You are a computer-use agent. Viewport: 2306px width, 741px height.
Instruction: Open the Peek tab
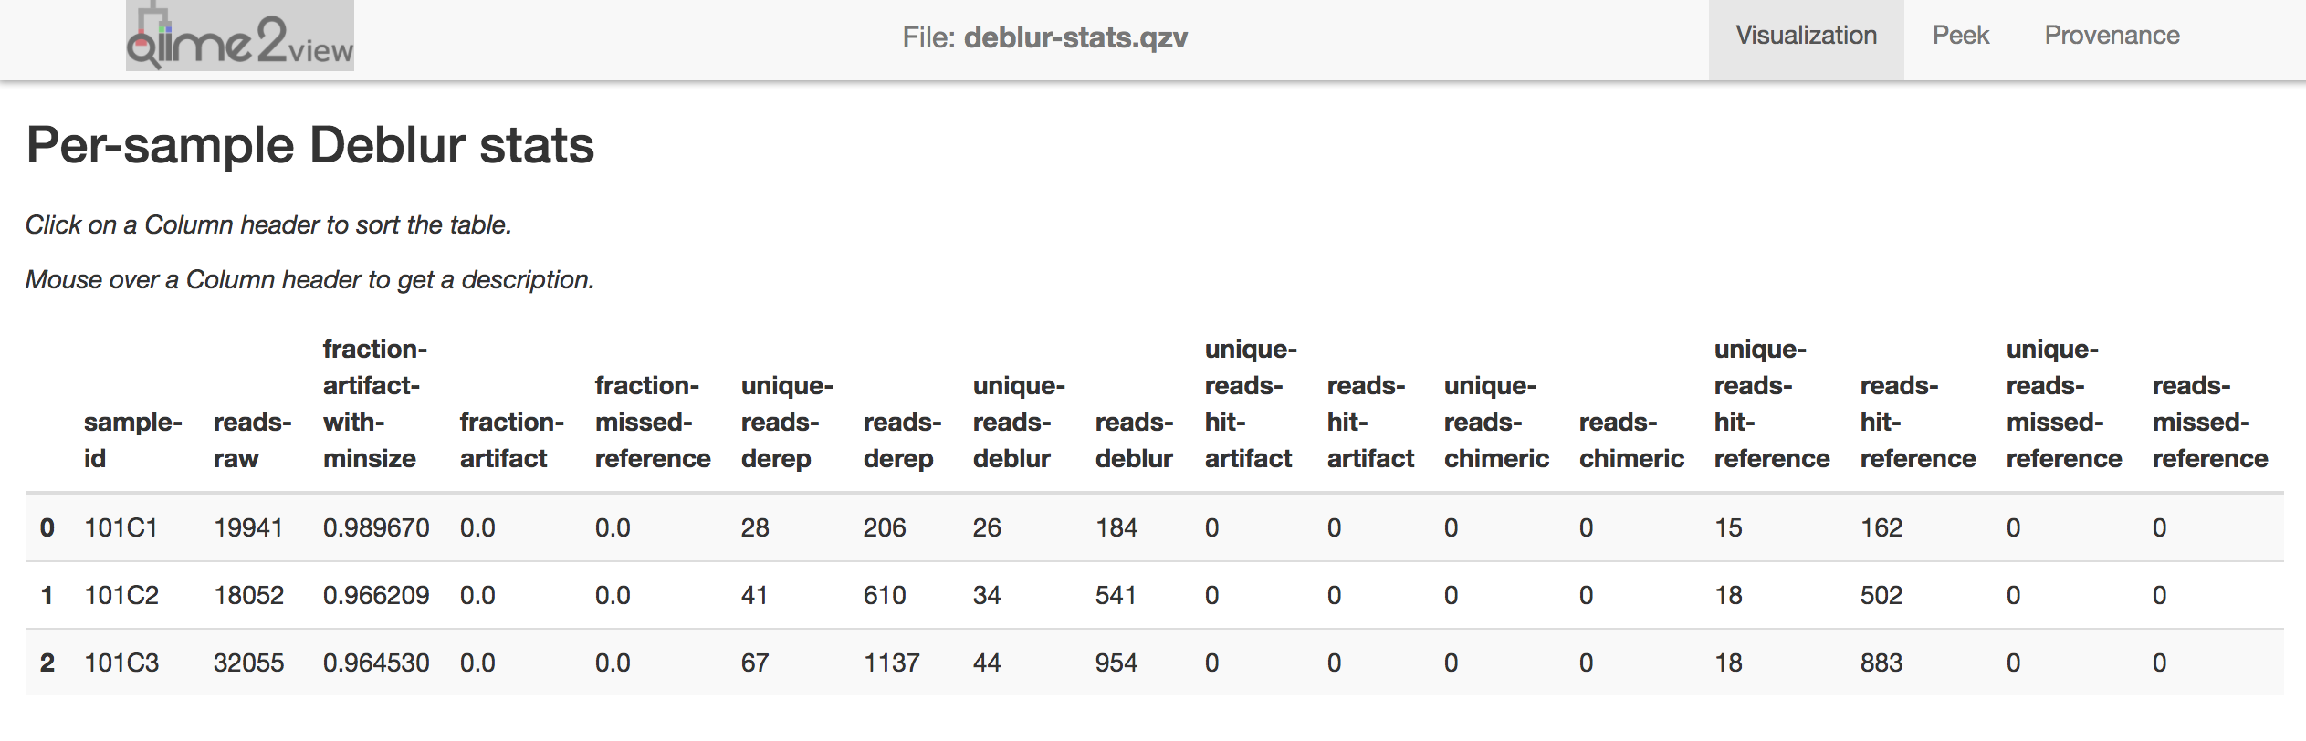tap(1960, 37)
